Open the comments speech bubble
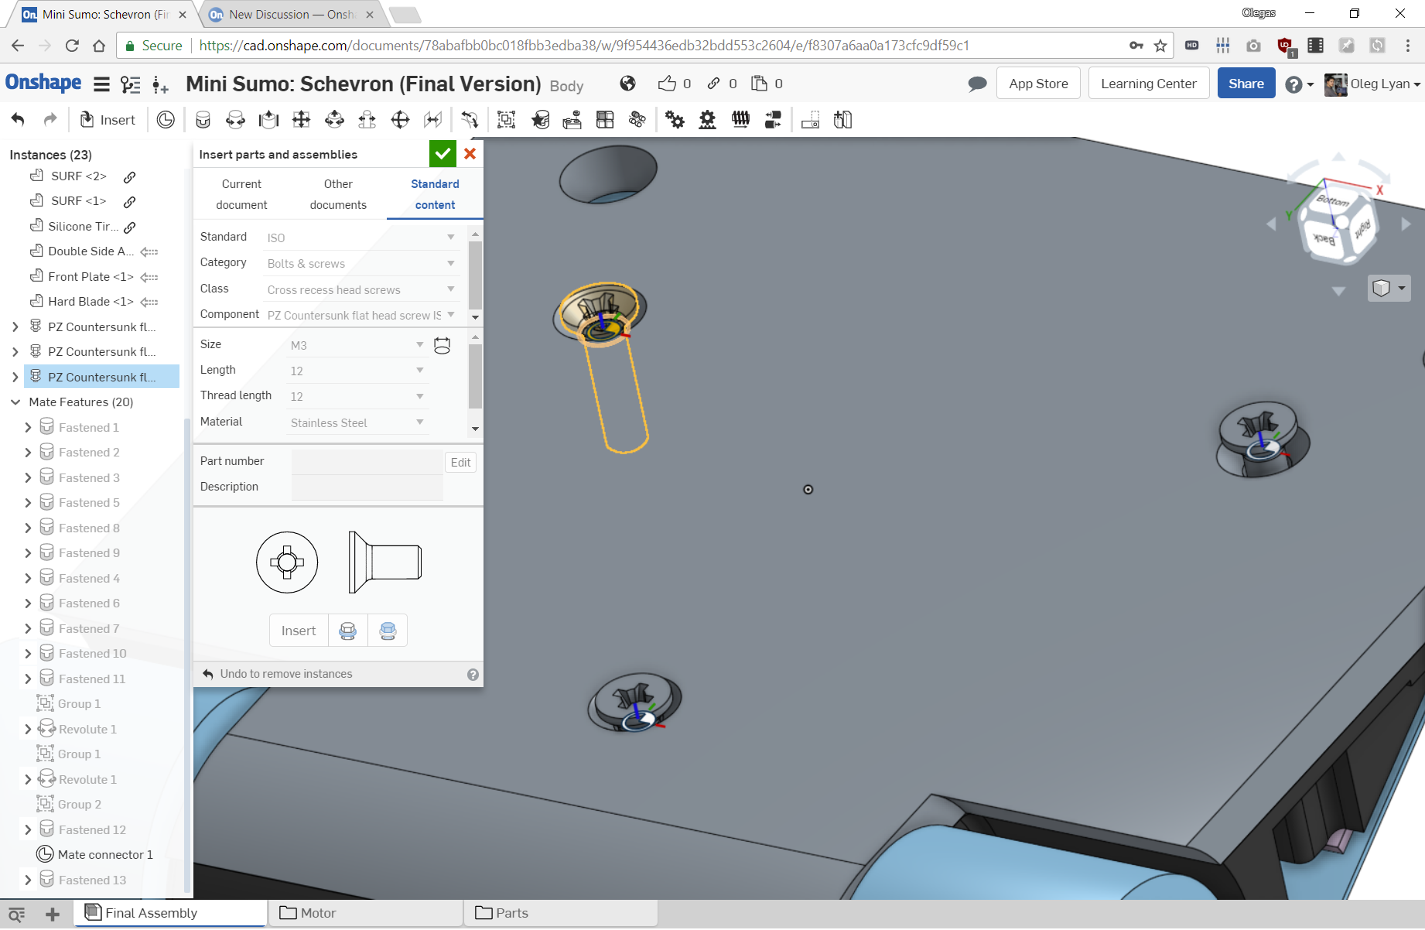The height and width of the screenshot is (930, 1425). pos(977,84)
